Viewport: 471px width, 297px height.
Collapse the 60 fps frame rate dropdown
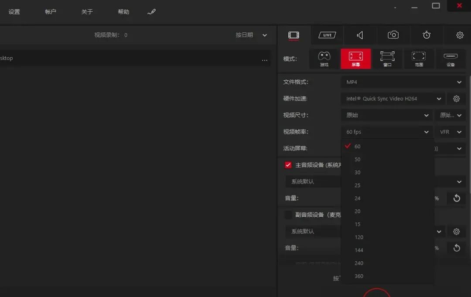pyautogui.click(x=387, y=132)
